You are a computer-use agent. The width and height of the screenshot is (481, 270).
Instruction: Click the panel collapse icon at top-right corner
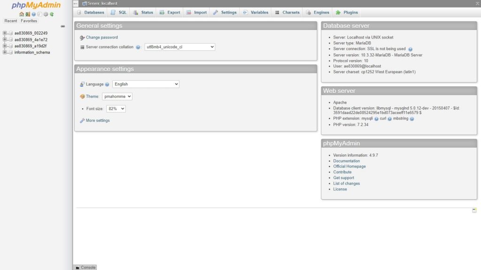click(x=477, y=3)
